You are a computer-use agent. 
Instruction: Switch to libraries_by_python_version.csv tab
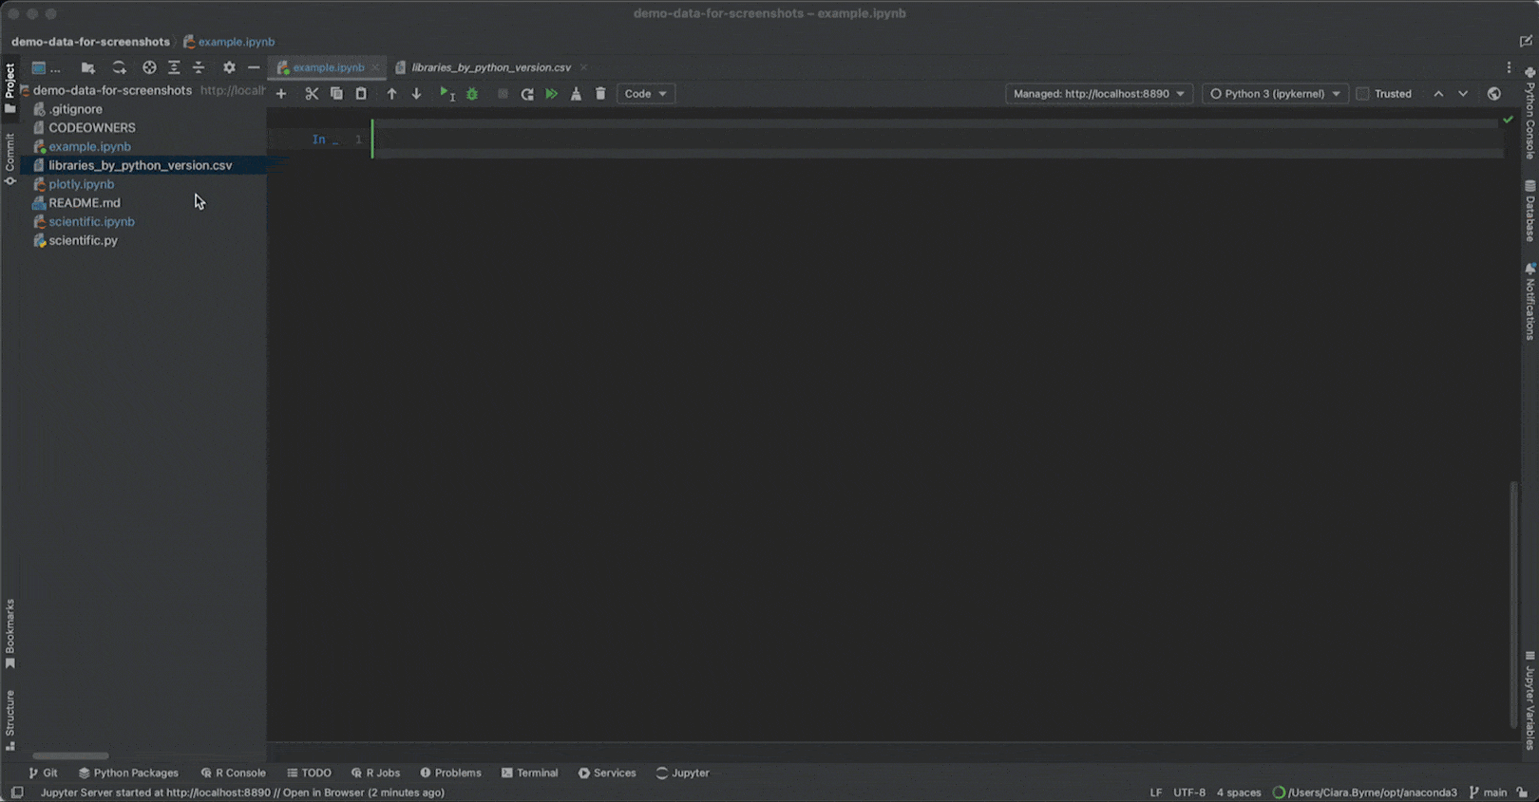pyautogui.click(x=490, y=67)
